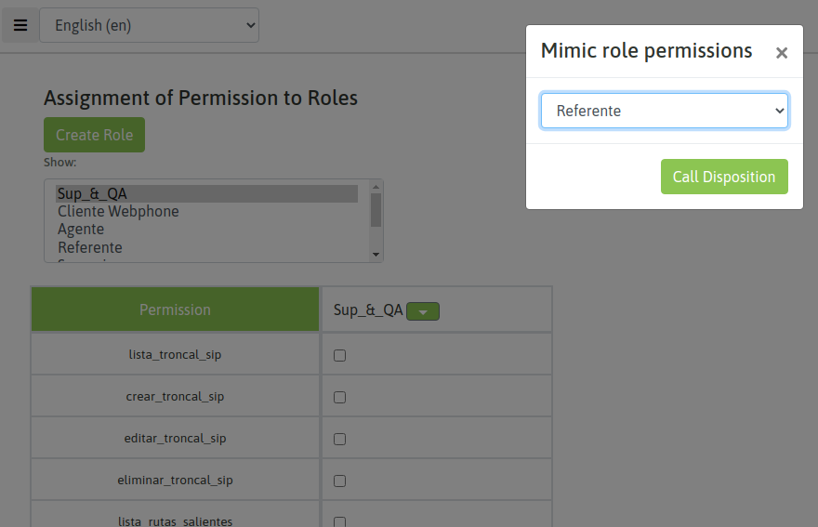Click the Show list scroll-up arrow

pos(376,187)
